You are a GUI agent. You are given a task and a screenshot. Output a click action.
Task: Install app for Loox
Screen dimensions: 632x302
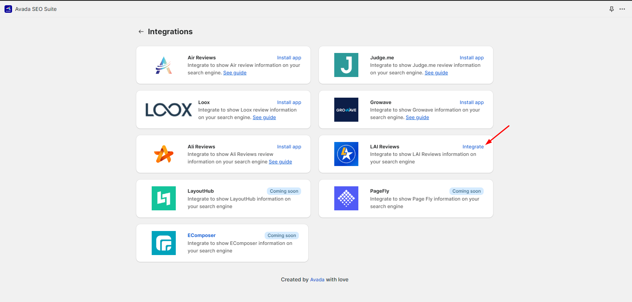289,102
